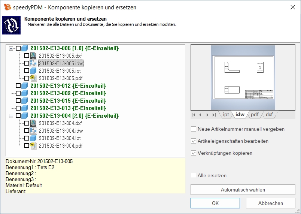Click the DXF file icon for 201502-E13-005.dxf
Viewport: 301px width, 214px height.
coord(33,56)
